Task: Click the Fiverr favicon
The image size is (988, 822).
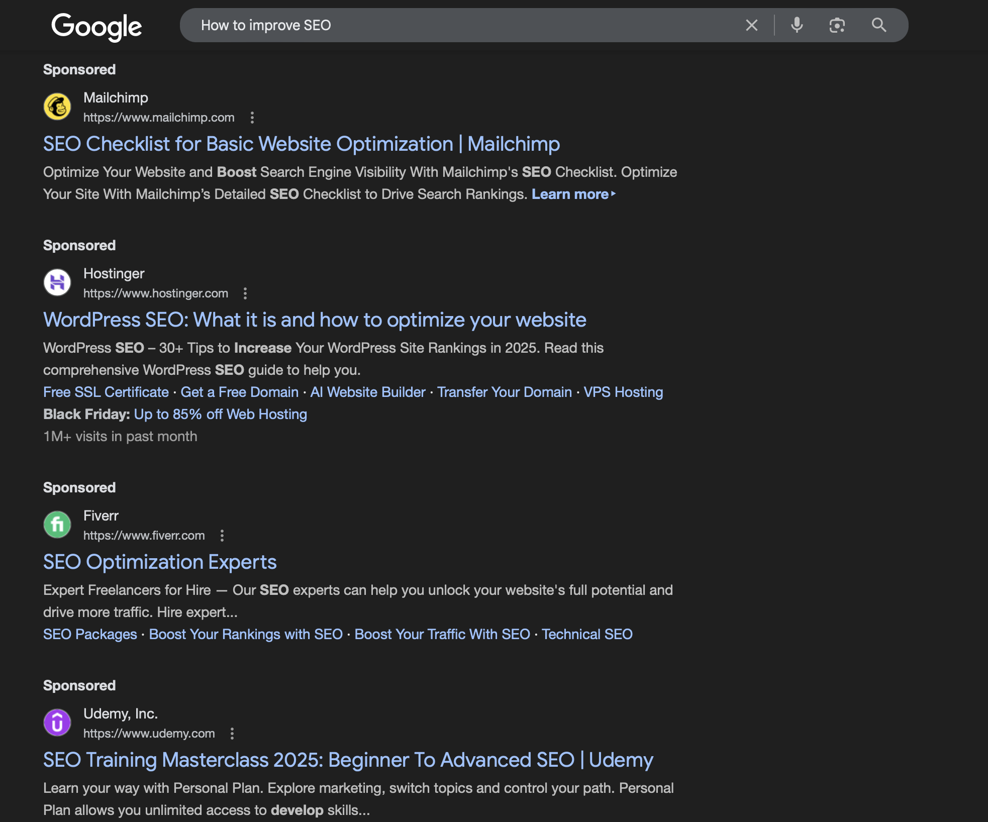Action: 57,525
